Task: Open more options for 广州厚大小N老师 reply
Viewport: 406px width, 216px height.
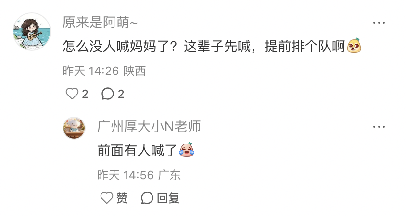Action: (x=379, y=127)
